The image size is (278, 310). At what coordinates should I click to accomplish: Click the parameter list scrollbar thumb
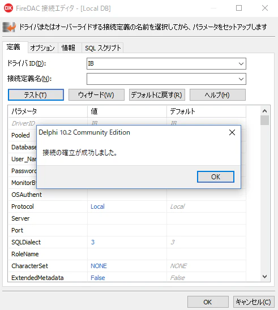(x=264, y=120)
